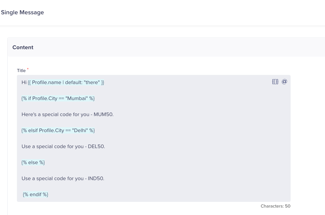Click the else Liquid tag
Screen dimensions: 325x215
click(33, 162)
